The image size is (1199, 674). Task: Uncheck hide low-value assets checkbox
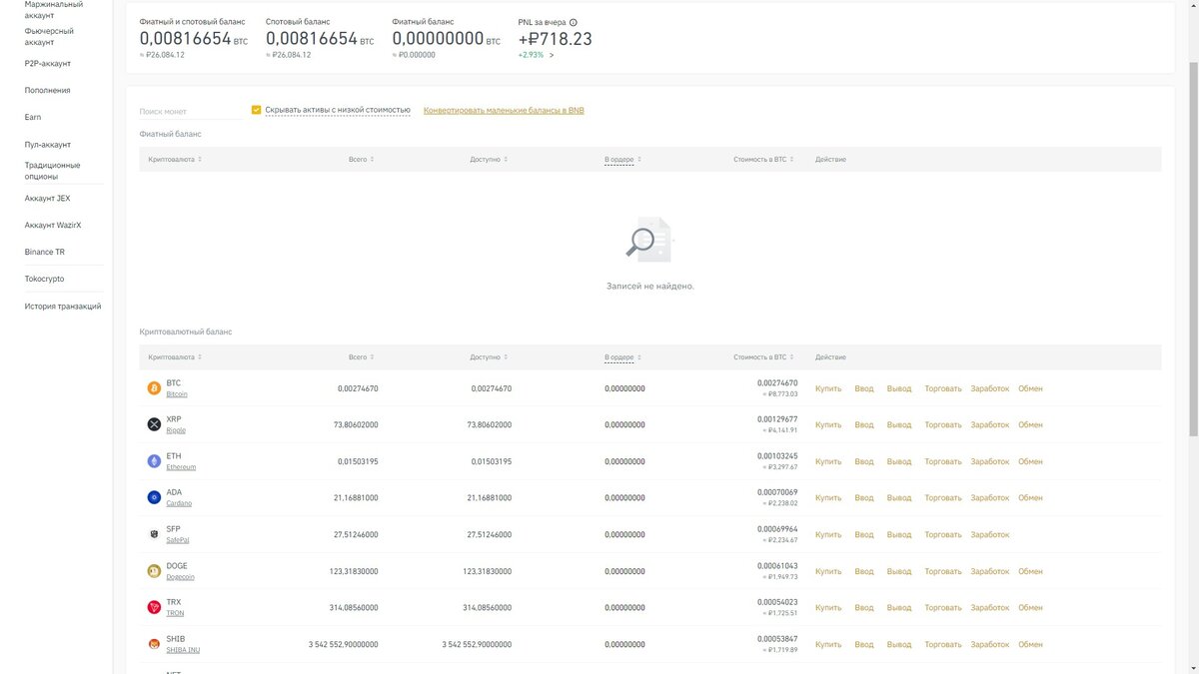click(x=256, y=110)
